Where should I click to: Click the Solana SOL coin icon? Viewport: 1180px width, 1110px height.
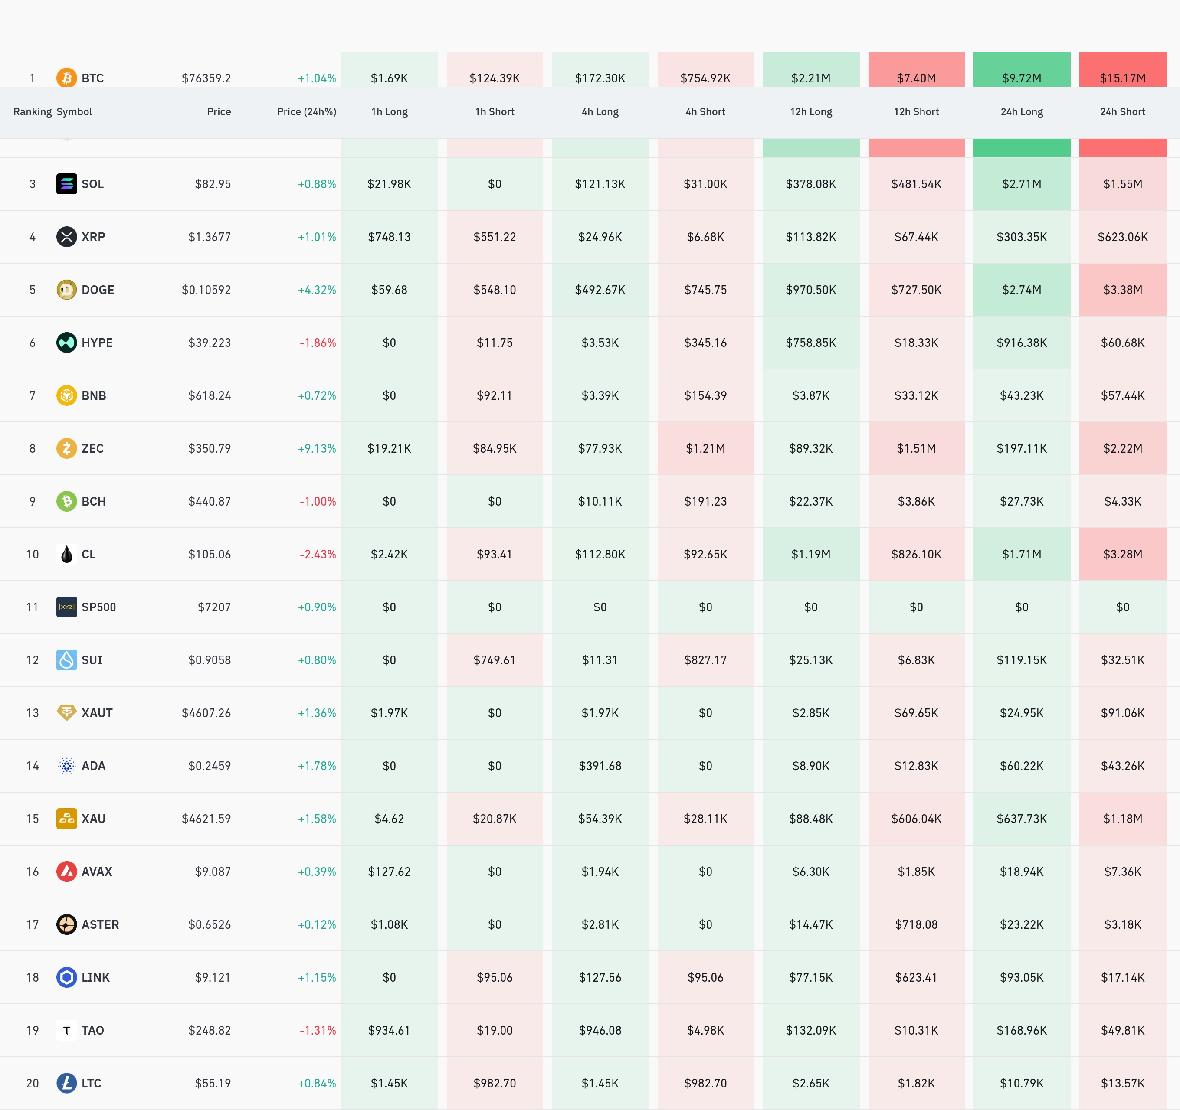[66, 184]
